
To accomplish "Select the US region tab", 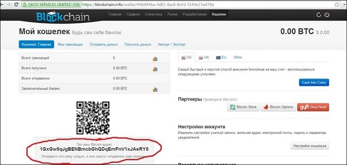I will 187,57.
